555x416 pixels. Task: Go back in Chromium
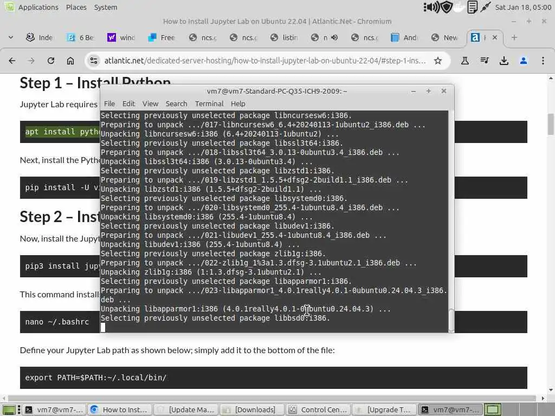coord(12,61)
